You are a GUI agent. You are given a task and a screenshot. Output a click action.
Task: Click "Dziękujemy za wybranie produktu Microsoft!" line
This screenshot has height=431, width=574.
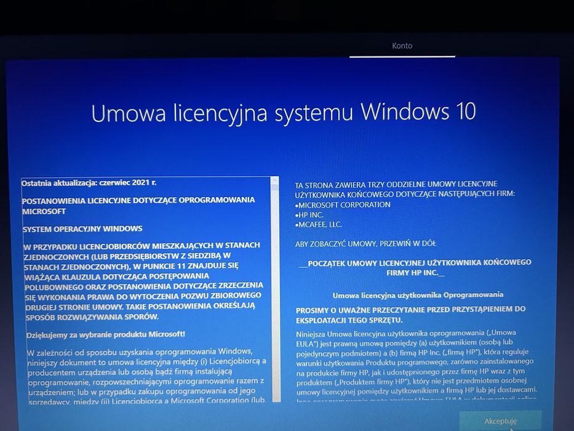pos(105,334)
